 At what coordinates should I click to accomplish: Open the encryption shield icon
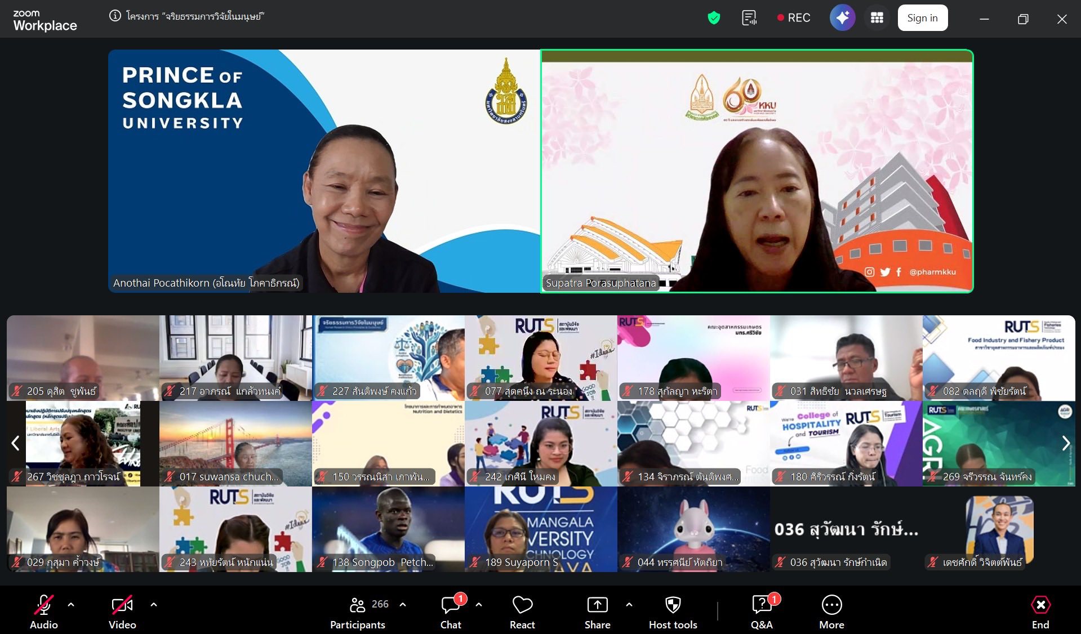coord(714,18)
